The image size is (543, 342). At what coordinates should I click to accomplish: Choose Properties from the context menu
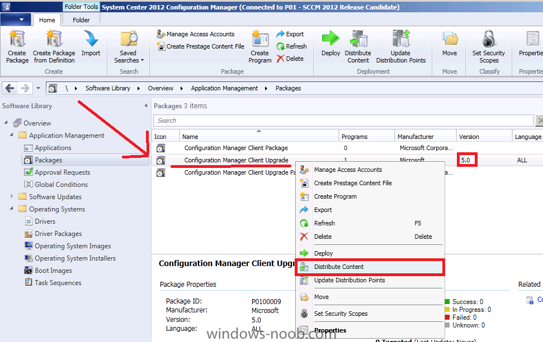coord(370,330)
